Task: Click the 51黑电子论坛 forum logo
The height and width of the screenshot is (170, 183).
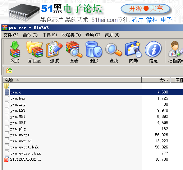Action: point(72,9)
